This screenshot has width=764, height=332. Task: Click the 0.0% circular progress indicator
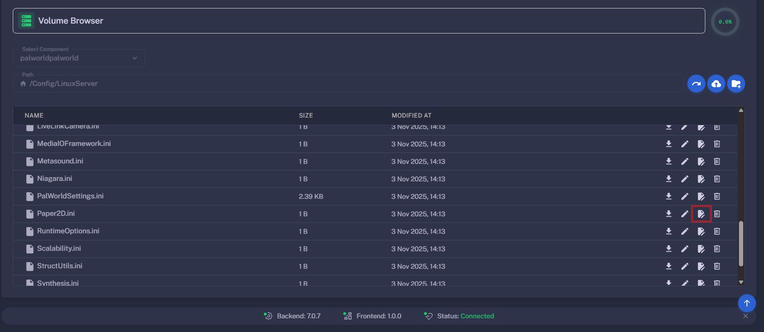pos(725,22)
